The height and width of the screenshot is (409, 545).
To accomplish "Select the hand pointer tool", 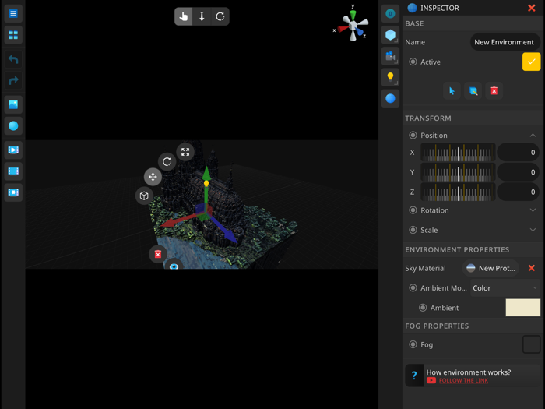I will (184, 16).
